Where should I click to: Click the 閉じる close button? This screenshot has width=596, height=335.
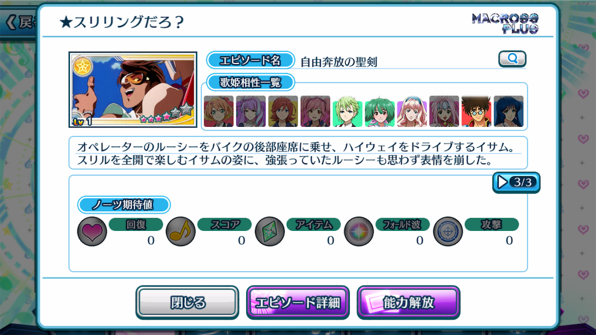[187, 302]
